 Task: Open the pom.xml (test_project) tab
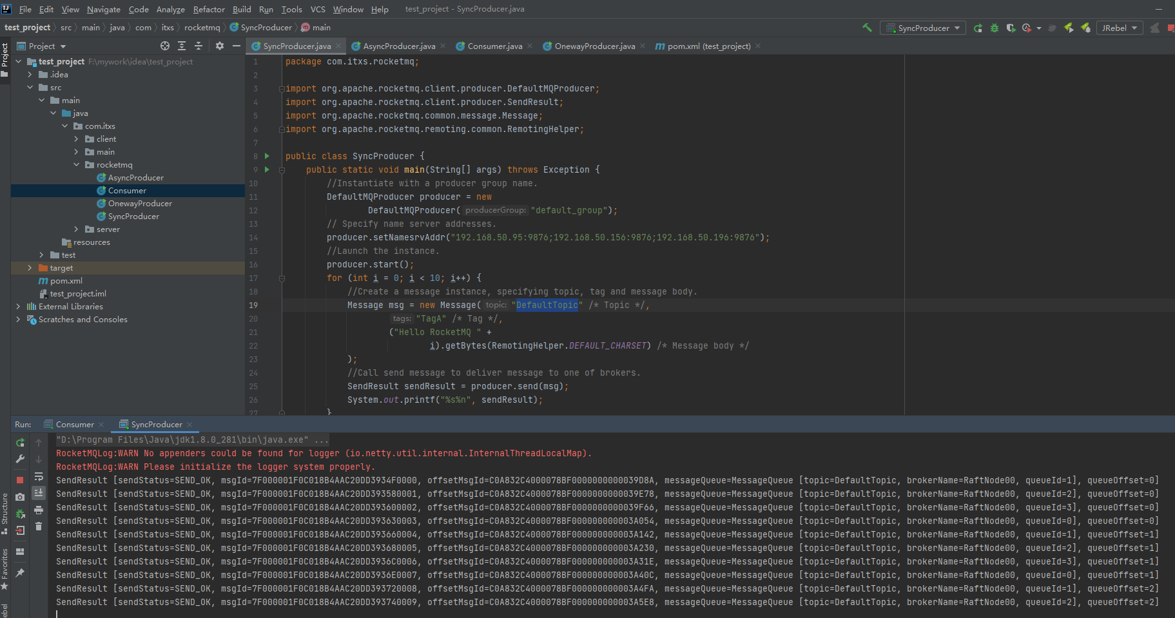709,46
